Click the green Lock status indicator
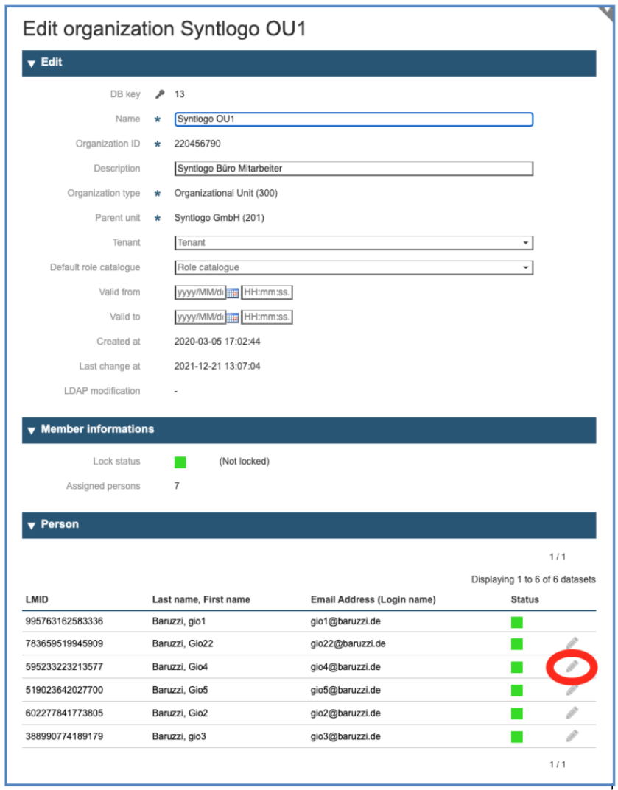 (180, 462)
